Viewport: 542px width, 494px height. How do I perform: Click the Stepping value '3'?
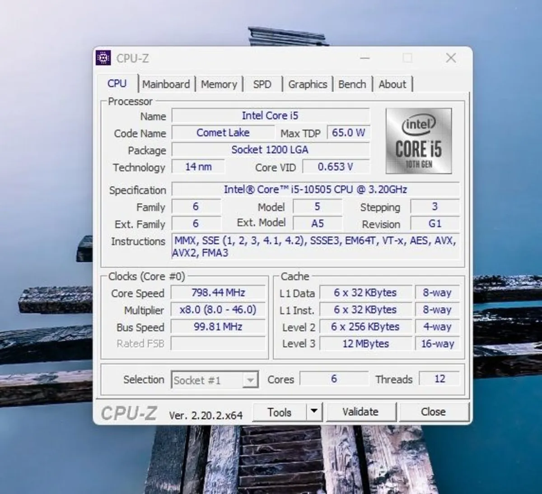pos(435,207)
